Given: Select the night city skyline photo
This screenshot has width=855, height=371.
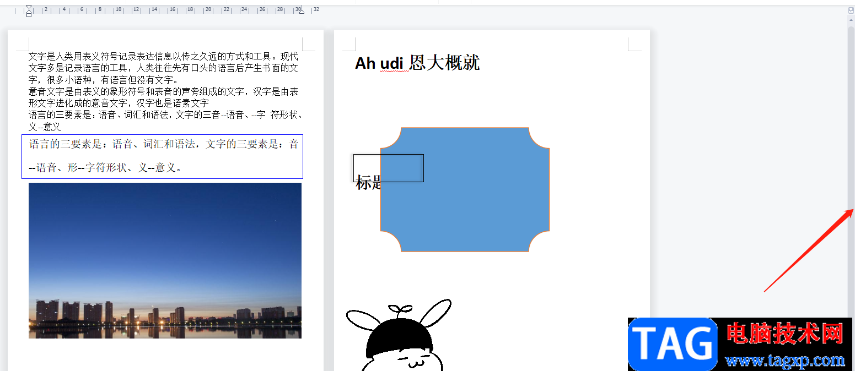Looking at the screenshot, I should [x=165, y=260].
